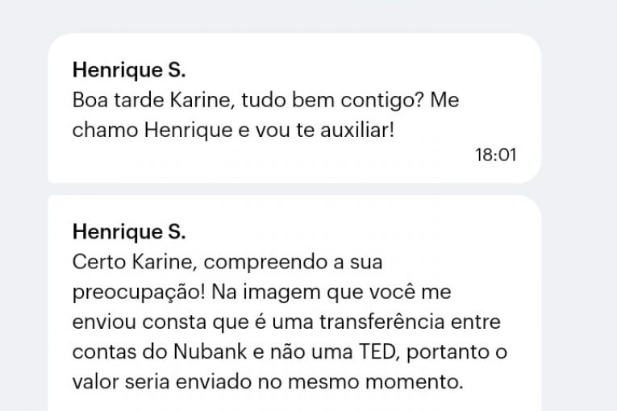Click the second Henrique S. sender name

pos(128,232)
